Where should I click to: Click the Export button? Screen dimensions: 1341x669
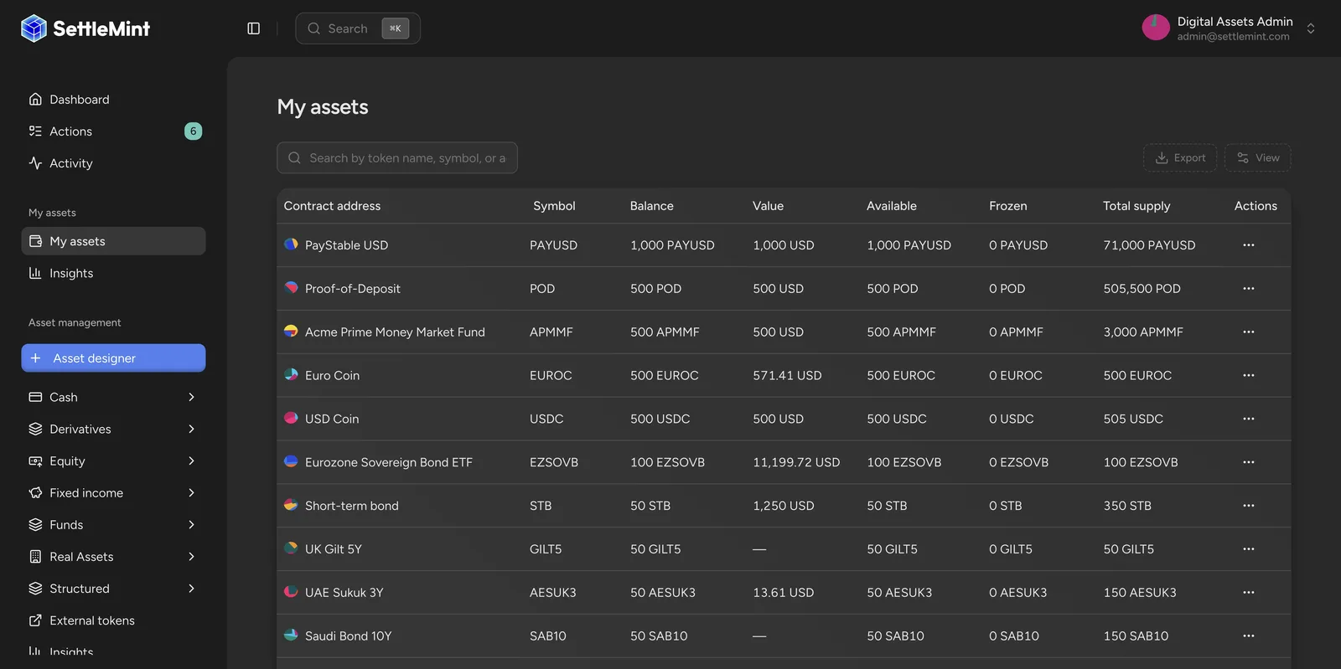(1180, 157)
